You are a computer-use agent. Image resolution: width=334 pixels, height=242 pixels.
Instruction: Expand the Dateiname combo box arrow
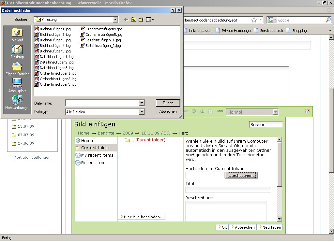point(142,103)
